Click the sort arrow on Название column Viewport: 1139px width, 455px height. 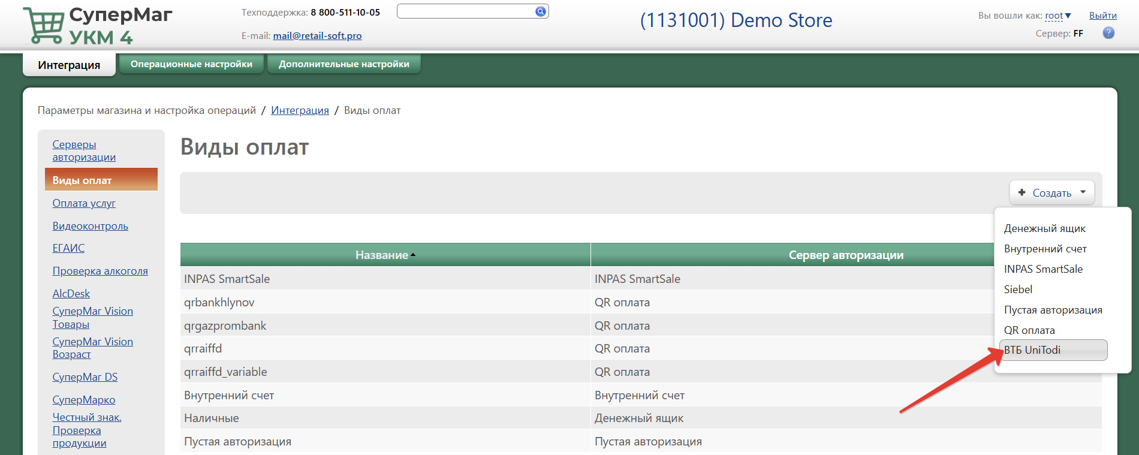[x=413, y=255]
